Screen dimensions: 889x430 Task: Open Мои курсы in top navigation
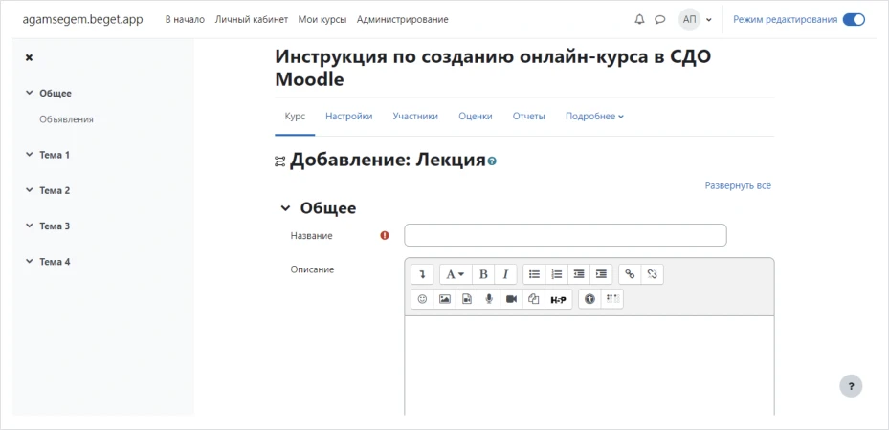(x=322, y=20)
